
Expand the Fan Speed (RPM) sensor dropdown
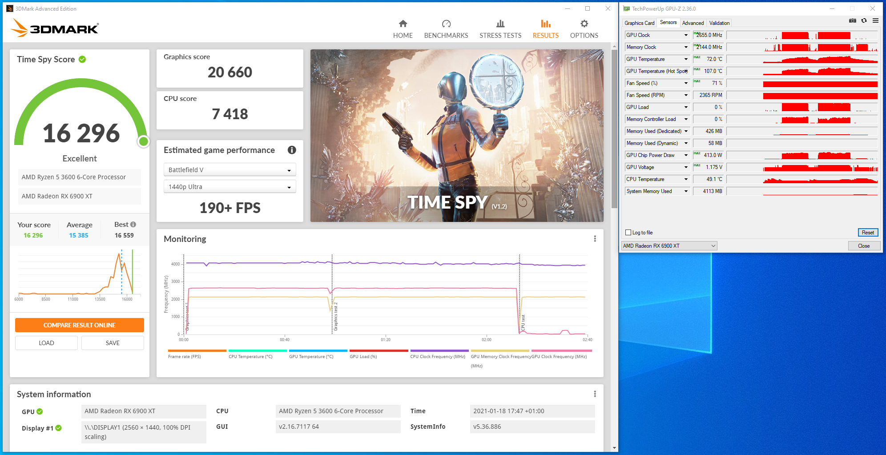click(x=686, y=95)
